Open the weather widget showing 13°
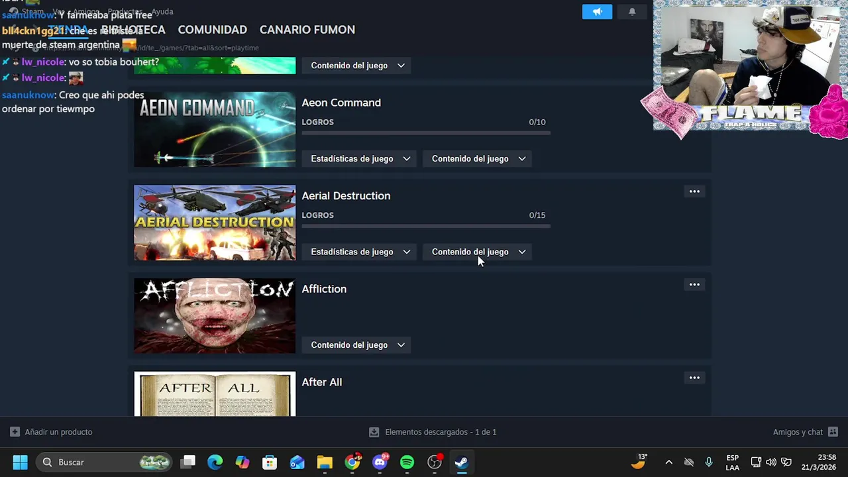Viewport: 848px width, 477px height. [639, 462]
